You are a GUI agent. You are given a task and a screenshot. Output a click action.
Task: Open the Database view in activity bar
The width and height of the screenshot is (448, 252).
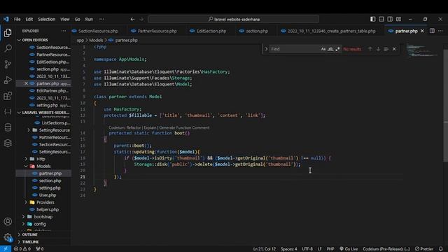point(8,127)
